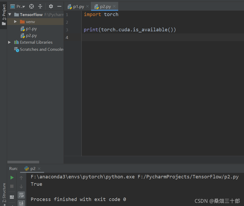Screen dimensions: 244x206
Task: Close the p1.py editor tab
Action: click(87, 6)
